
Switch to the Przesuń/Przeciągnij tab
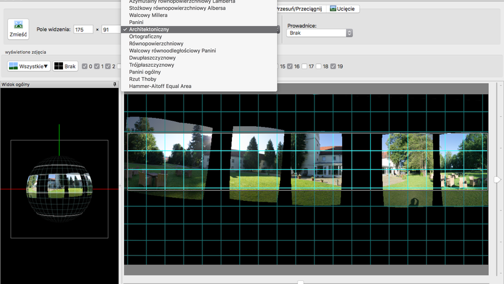pos(300,8)
